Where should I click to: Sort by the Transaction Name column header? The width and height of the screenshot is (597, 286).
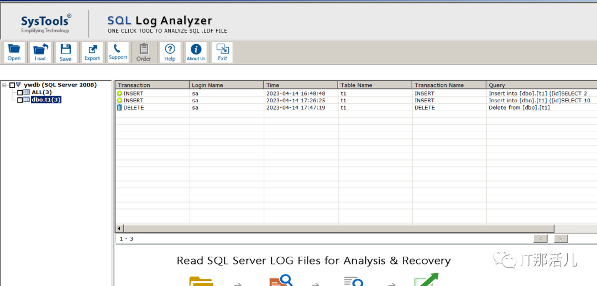(x=449, y=85)
